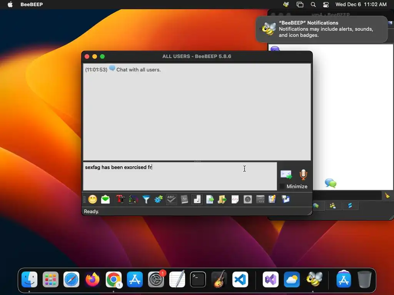The height and width of the screenshot is (295, 394).
Task: Open Terminal from the Dock
Action: pos(198,280)
